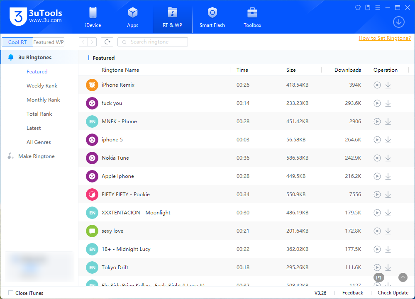This screenshot has height=299, width=415.
Task: Click Check Update
Action: coord(393,293)
